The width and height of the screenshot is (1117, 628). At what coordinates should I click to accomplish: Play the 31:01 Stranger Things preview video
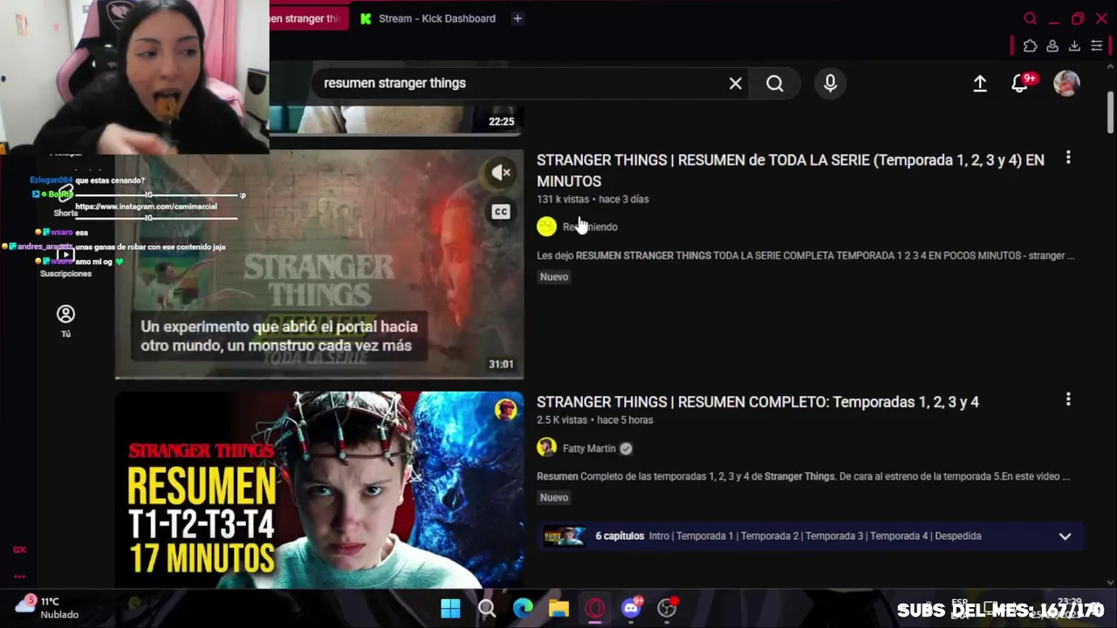pos(319,264)
